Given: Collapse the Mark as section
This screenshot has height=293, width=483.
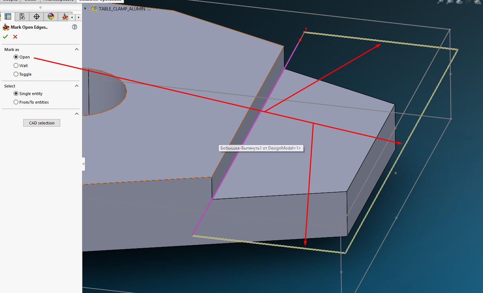Looking at the screenshot, I should click(76, 49).
